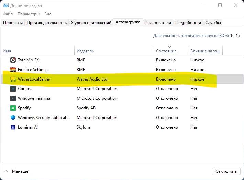Click Отключено status of Spotify
This screenshot has width=244, height=180.
tap(167, 108)
